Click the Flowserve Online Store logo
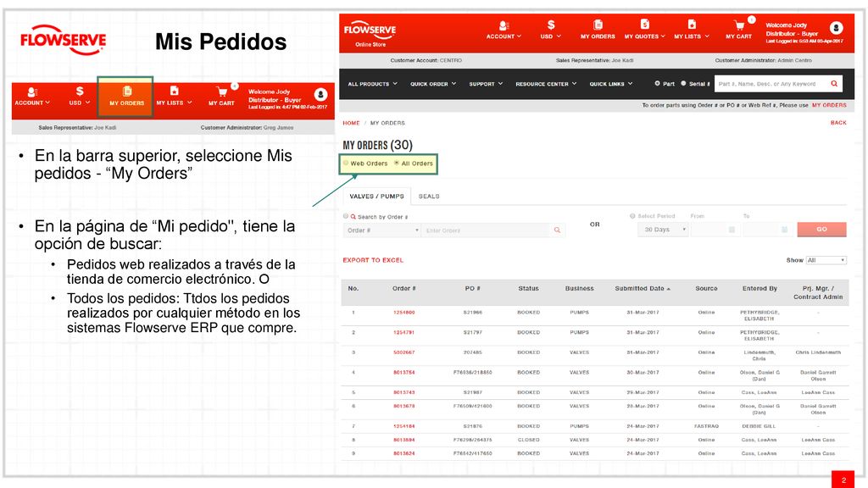The width and height of the screenshot is (868, 488). point(370,33)
